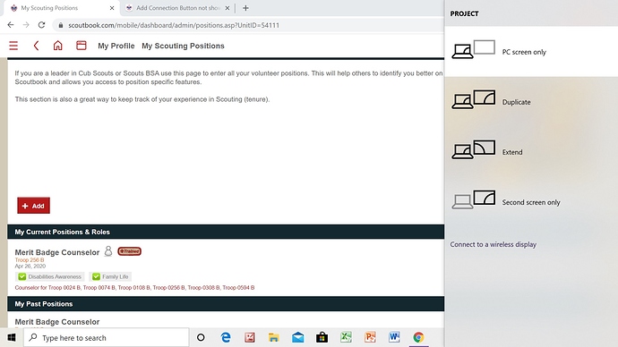Click the person icon beside Merit Badge Counselor
The height and width of the screenshot is (347, 618).
click(108, 251)
